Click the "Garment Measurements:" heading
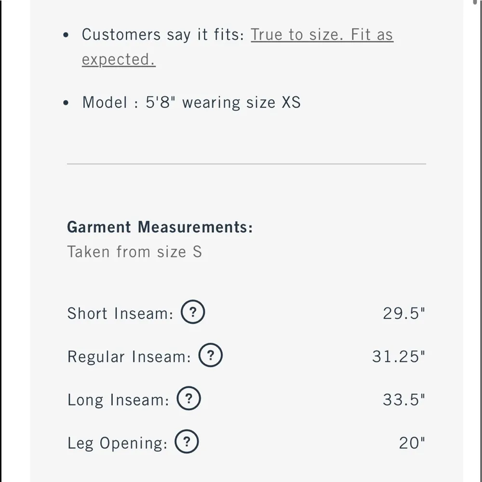 (x=160, y=227)
